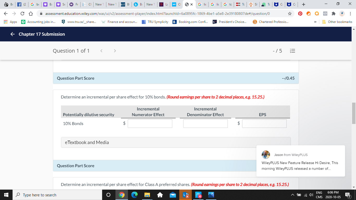
Task: Open the code snippet extension icon
Action: point(325,13)
